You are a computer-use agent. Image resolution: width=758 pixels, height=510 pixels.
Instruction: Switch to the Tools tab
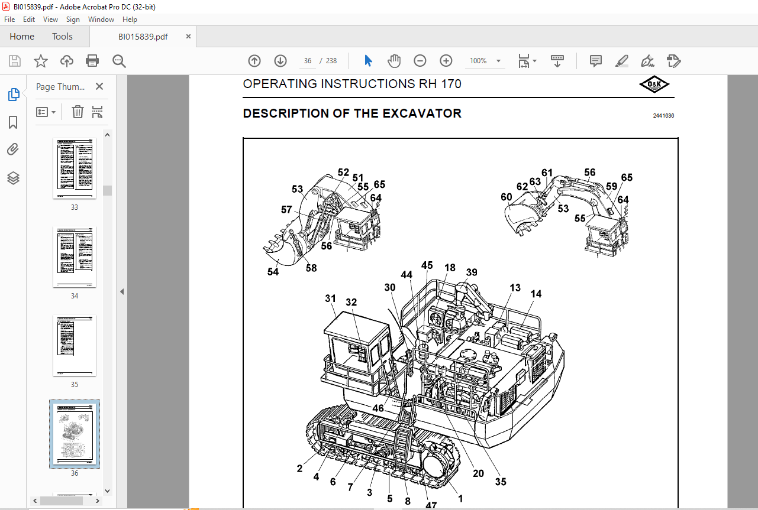click(62, 37)
